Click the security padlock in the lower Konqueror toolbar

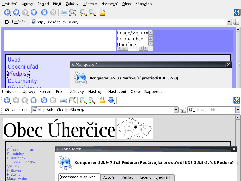[102, 100]
